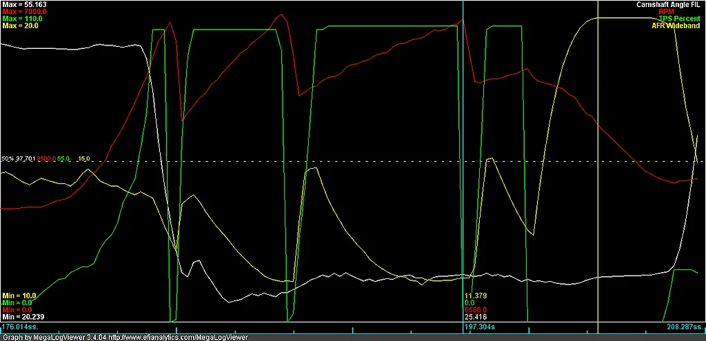This screenshot has height=341, width=706.
Task: Click the yellow AFR Wideband legend label
Action: click(676, 26)
